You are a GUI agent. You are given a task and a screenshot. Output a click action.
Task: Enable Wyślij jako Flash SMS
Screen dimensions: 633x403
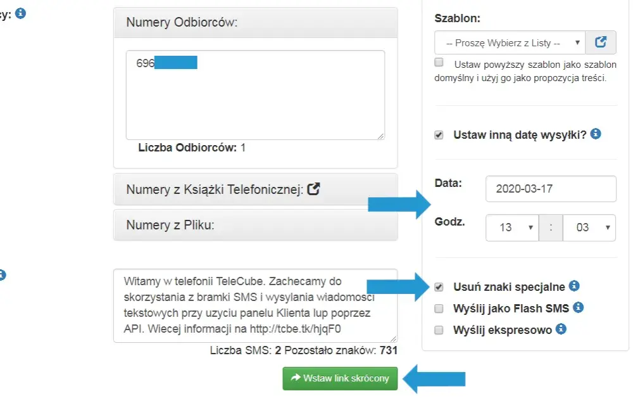pyautogui.click(x=439, y=309)
